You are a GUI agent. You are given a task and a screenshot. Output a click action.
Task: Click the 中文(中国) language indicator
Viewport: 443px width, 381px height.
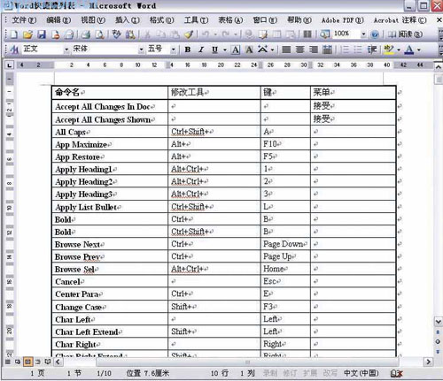click(361, 373)
